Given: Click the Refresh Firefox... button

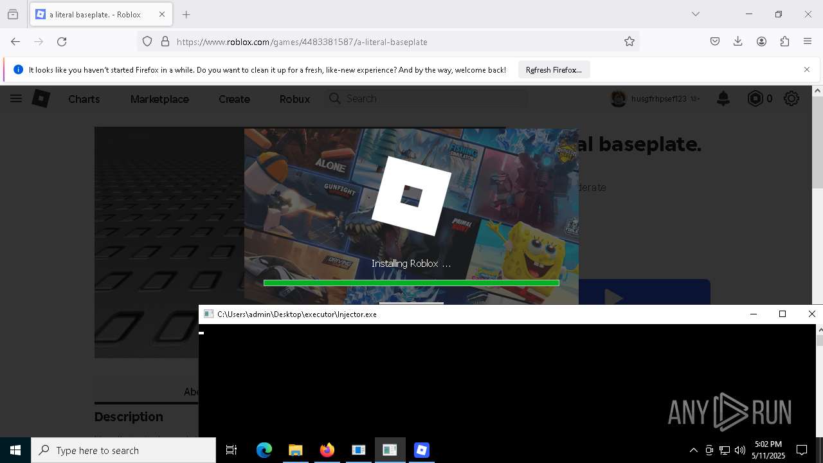Looking at the screenshot, I should point(554,69).
